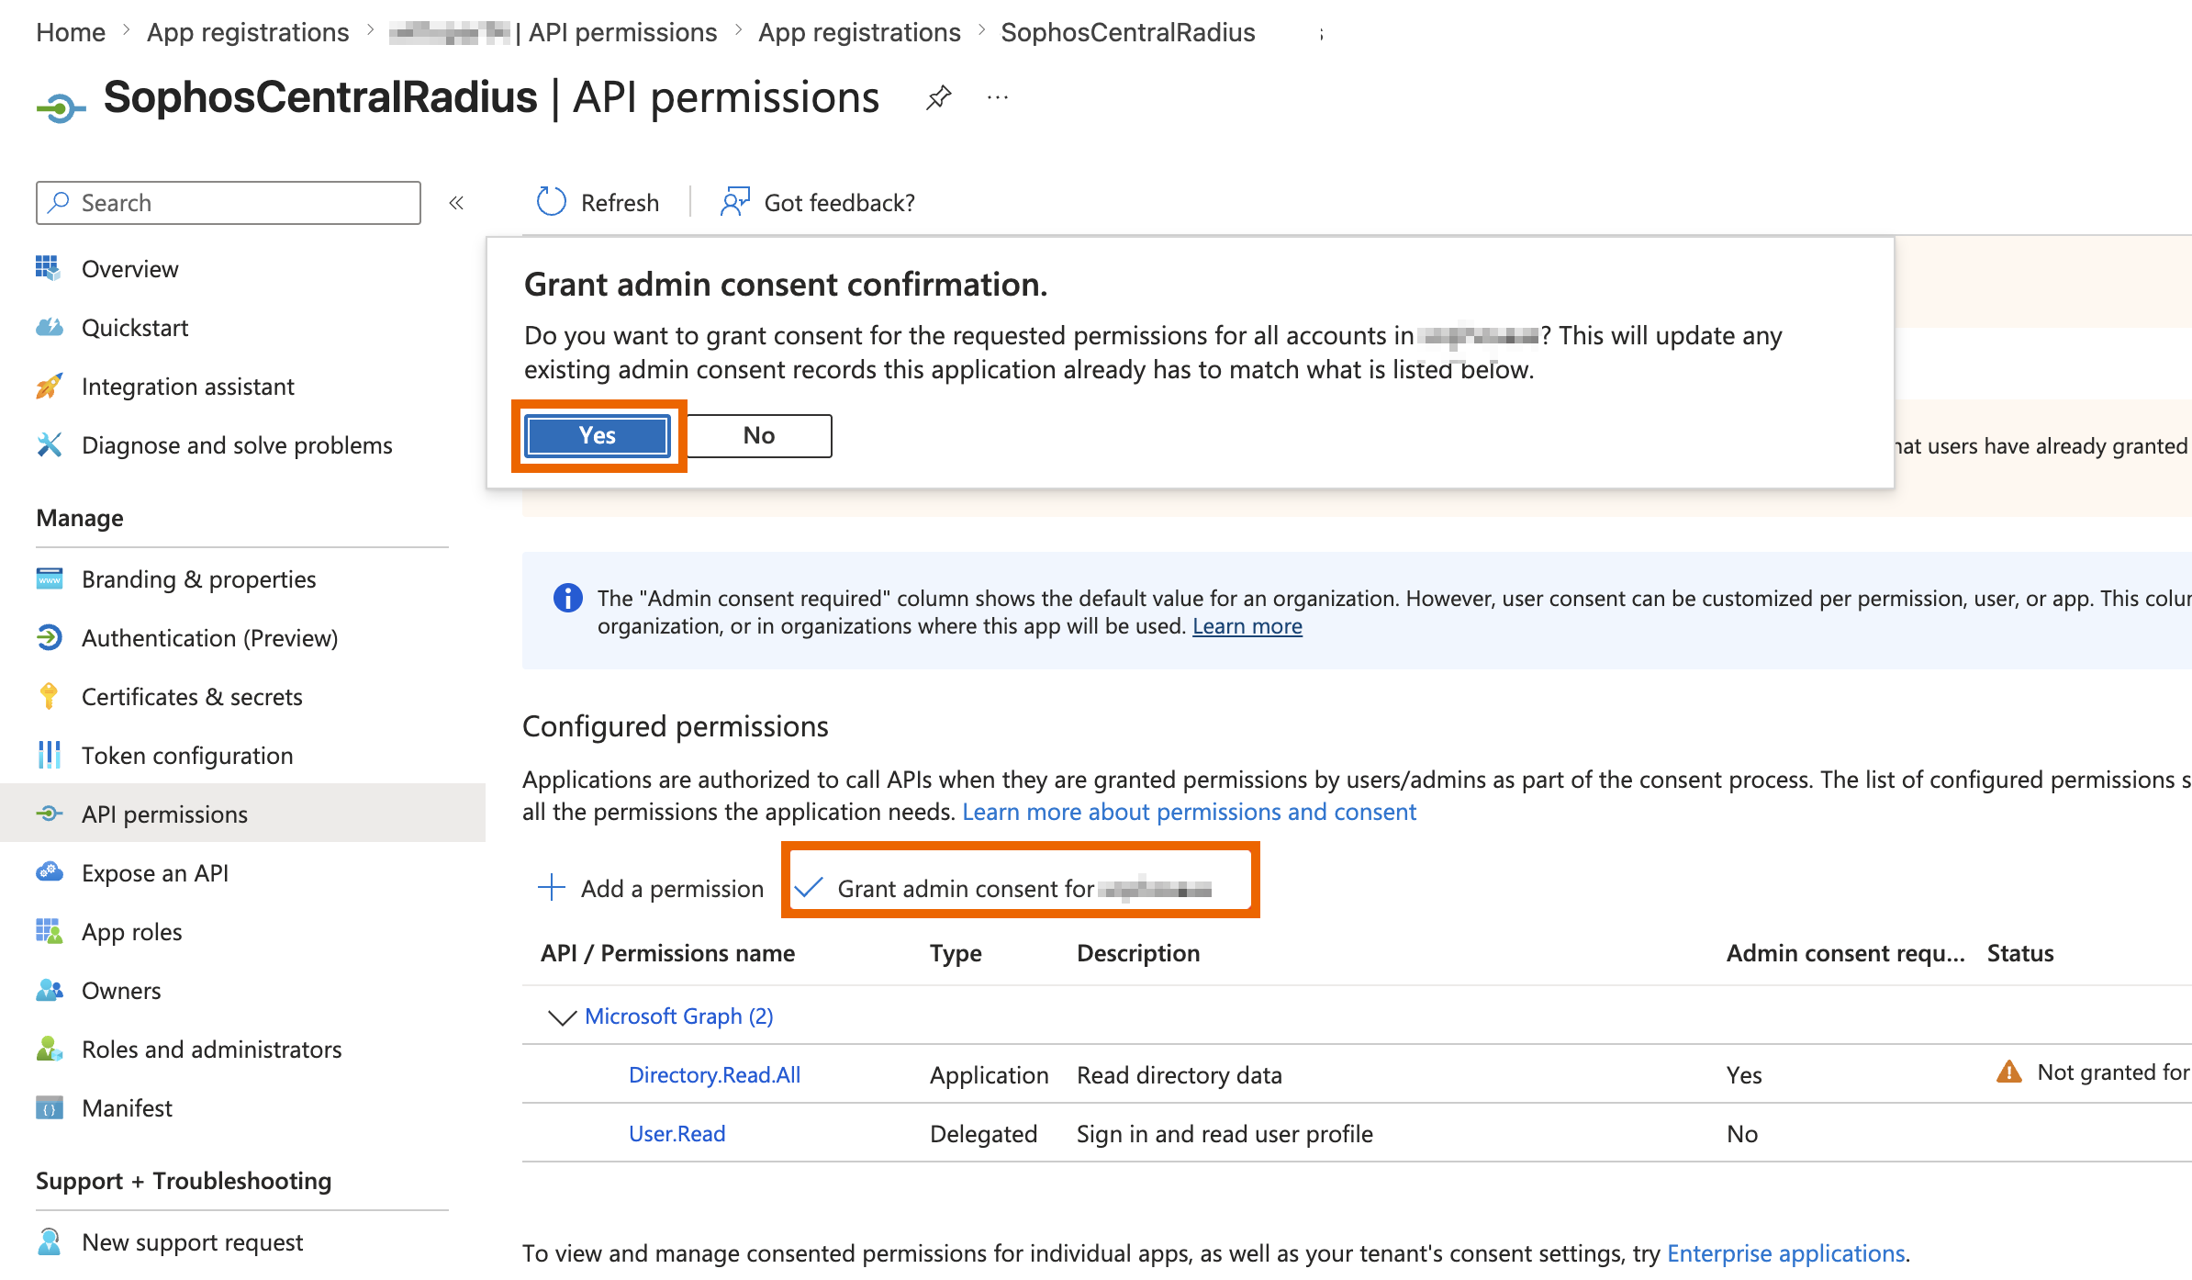Open the Learn more link in banner

(1247, 626)
